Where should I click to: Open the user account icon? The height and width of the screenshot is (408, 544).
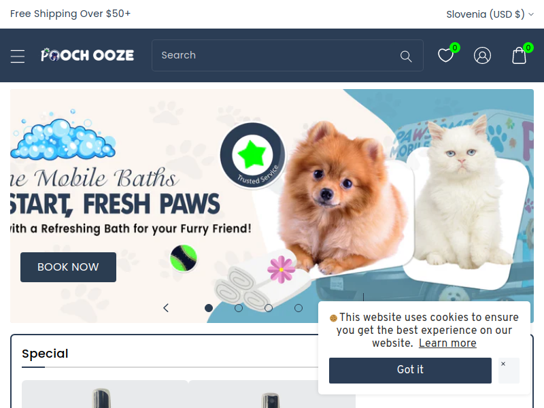[x=482, y=56]
